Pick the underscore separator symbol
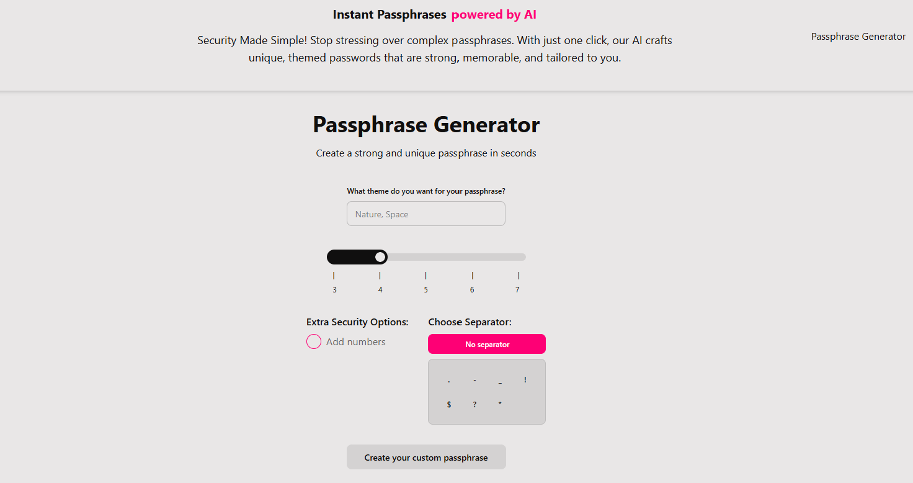913x483 pixels. 500,380
